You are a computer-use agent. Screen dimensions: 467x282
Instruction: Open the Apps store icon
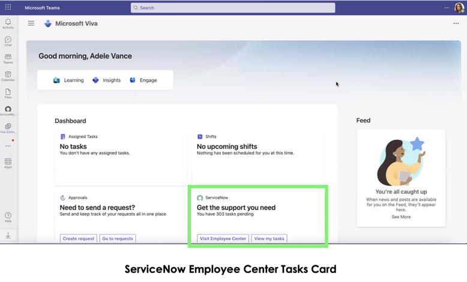coord(8,163)
